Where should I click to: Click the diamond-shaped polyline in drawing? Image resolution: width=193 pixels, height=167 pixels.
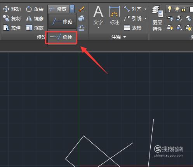[x=75, y=148]
